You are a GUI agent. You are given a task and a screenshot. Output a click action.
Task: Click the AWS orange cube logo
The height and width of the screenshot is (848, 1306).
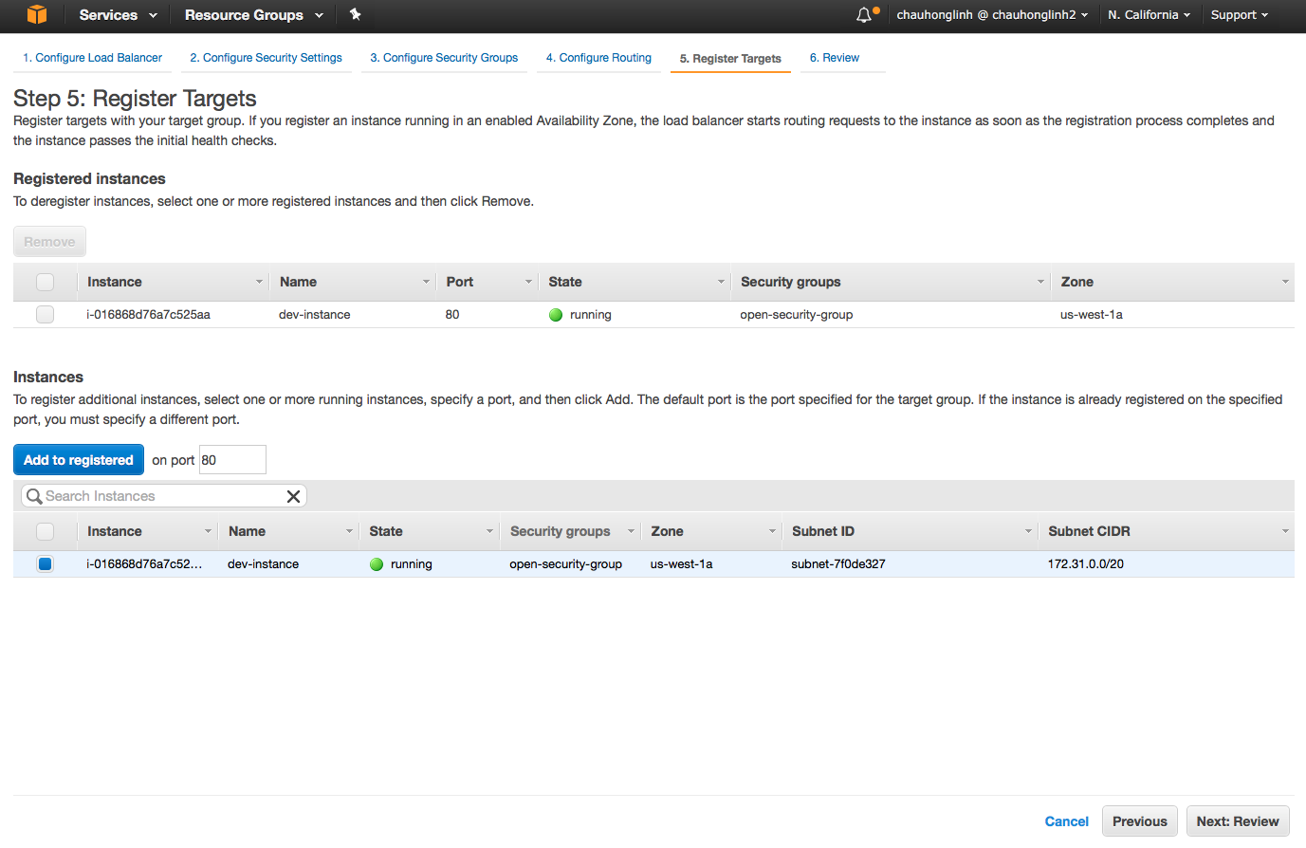click(x=36, y=14)
